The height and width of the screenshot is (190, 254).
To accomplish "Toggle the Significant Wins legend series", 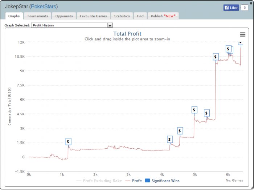I will click(x=162, y=181).
